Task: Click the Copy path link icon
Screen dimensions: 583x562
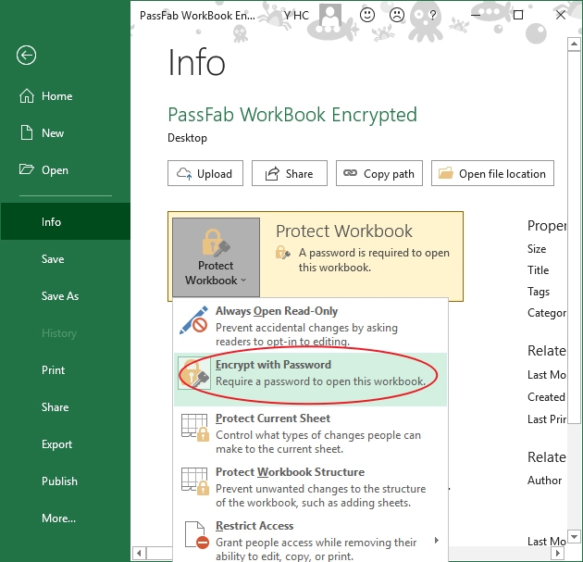Action: point(350,173)
